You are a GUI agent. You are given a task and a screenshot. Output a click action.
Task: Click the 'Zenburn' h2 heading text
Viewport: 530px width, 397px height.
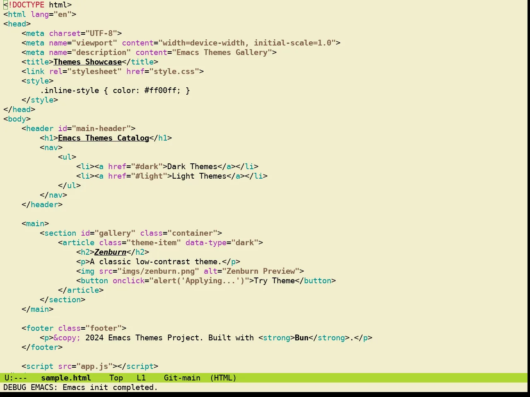point(110,252)
